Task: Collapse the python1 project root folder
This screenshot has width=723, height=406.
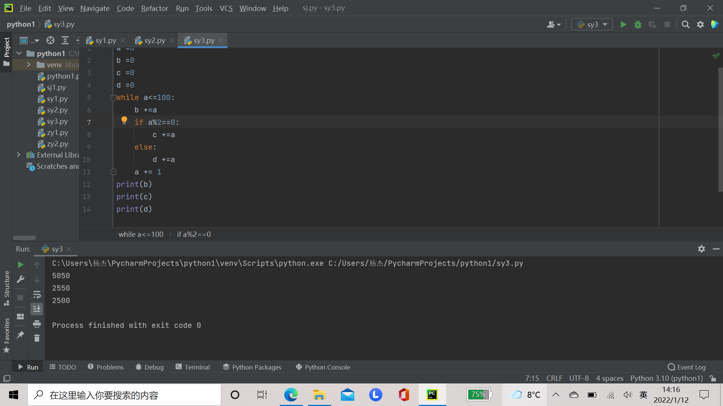Action: pos(19,53)
